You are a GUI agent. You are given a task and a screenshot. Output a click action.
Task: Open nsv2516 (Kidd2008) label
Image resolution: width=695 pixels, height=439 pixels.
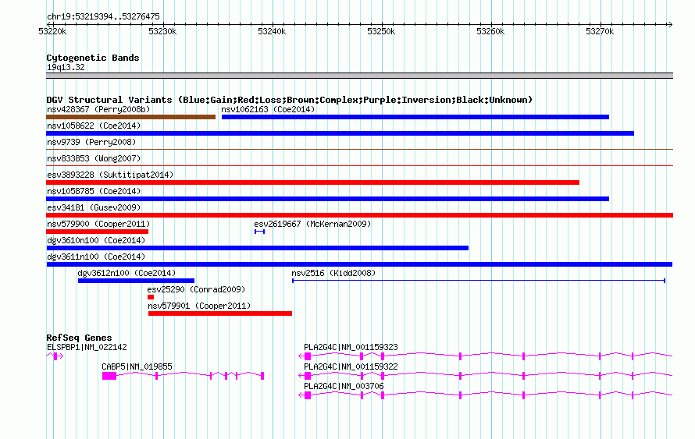(x=333, y=273)
